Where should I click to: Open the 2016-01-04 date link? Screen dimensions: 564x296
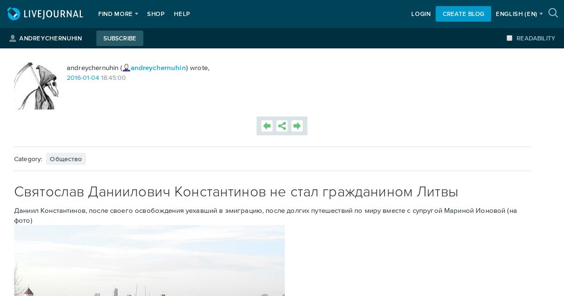pyautogui.click(x=83, y=78)
